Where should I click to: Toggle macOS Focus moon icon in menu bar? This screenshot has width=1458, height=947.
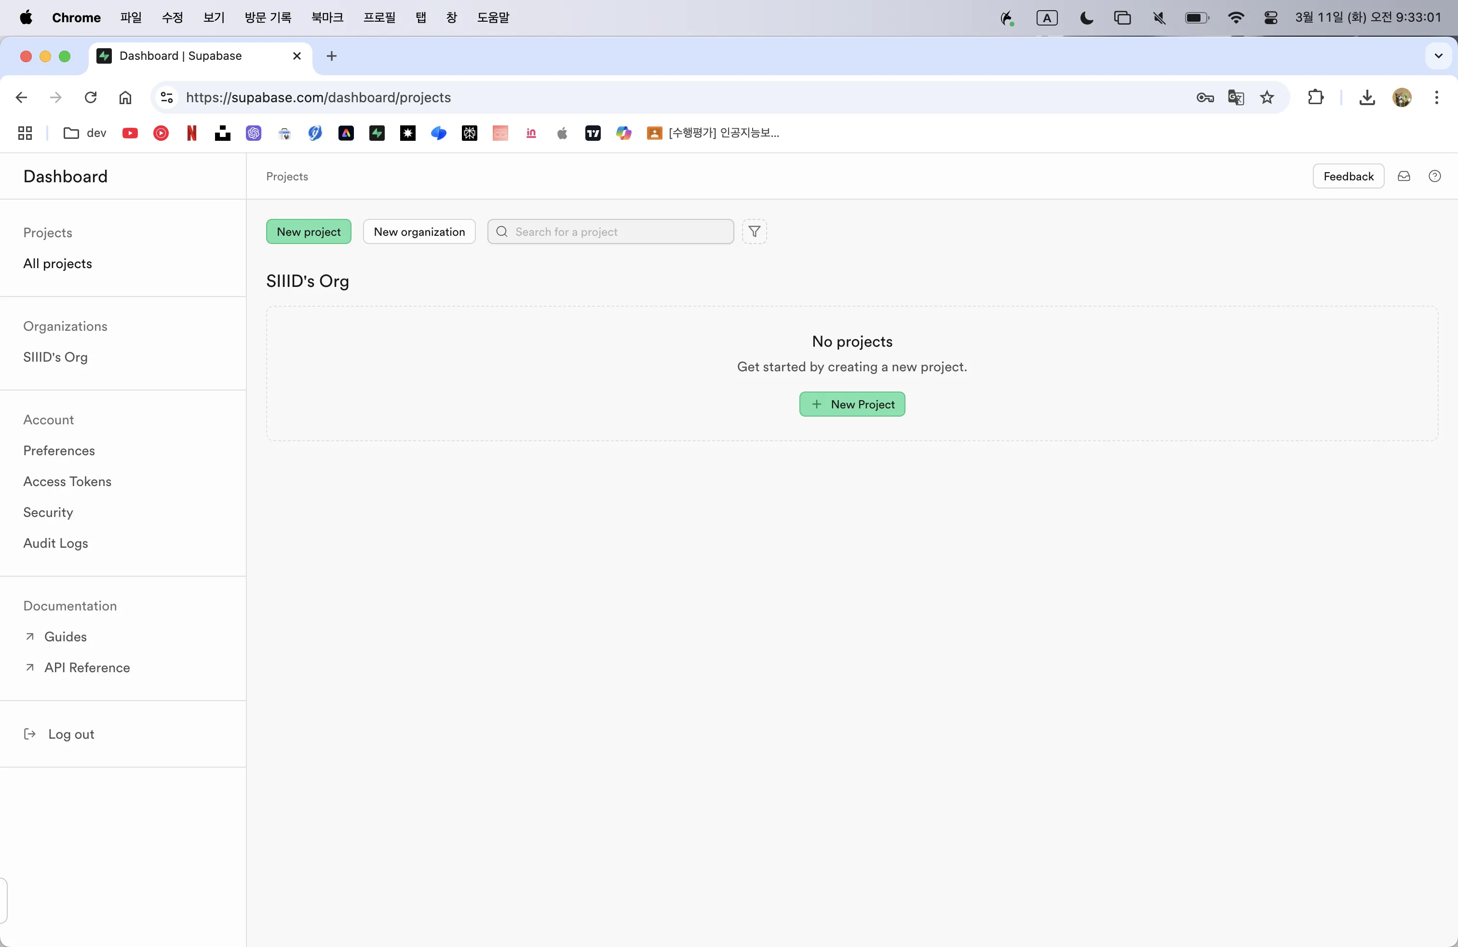click(1086, 18)
